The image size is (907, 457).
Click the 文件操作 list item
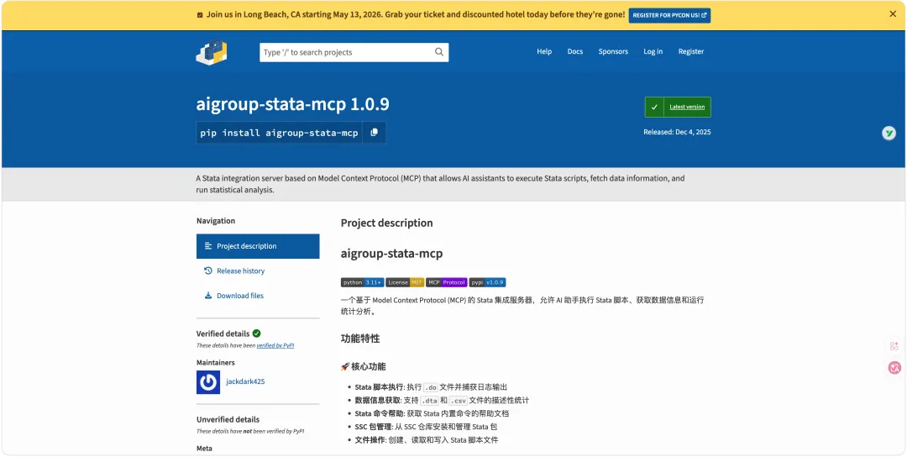(x=427, y=440)
